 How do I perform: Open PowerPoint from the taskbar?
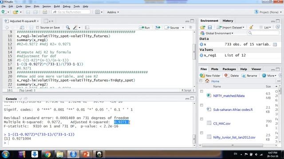click(86, 154)
